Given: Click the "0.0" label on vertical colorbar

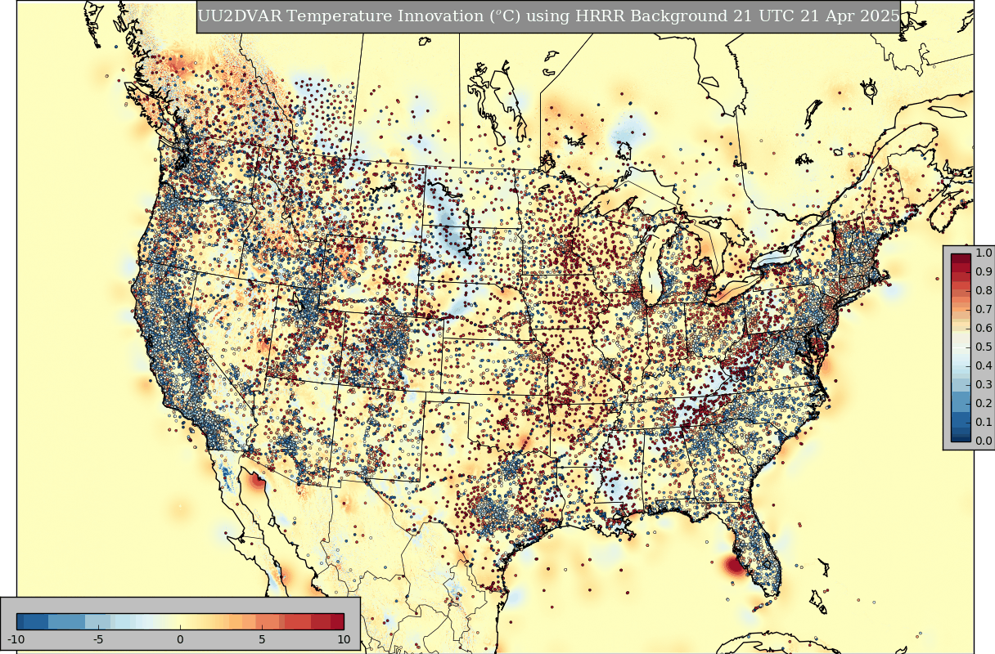Looking at the screenshot, I should (x=984, y=441).
